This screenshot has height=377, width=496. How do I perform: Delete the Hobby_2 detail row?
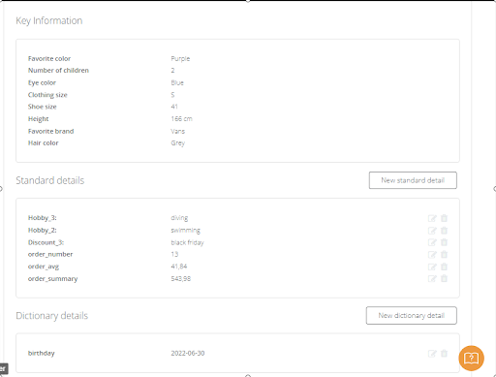click(x=444, y=231)
